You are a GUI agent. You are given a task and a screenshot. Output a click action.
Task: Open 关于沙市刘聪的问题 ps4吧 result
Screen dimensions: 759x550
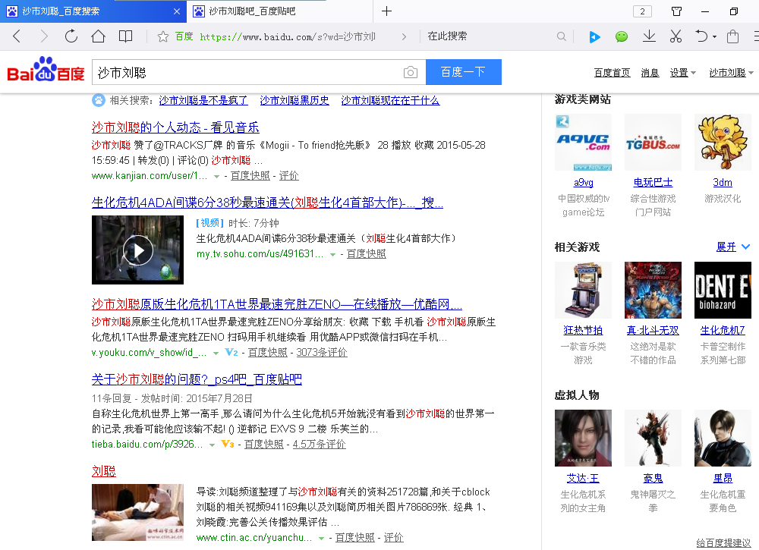pyautogui.click(x=197, y=379)
